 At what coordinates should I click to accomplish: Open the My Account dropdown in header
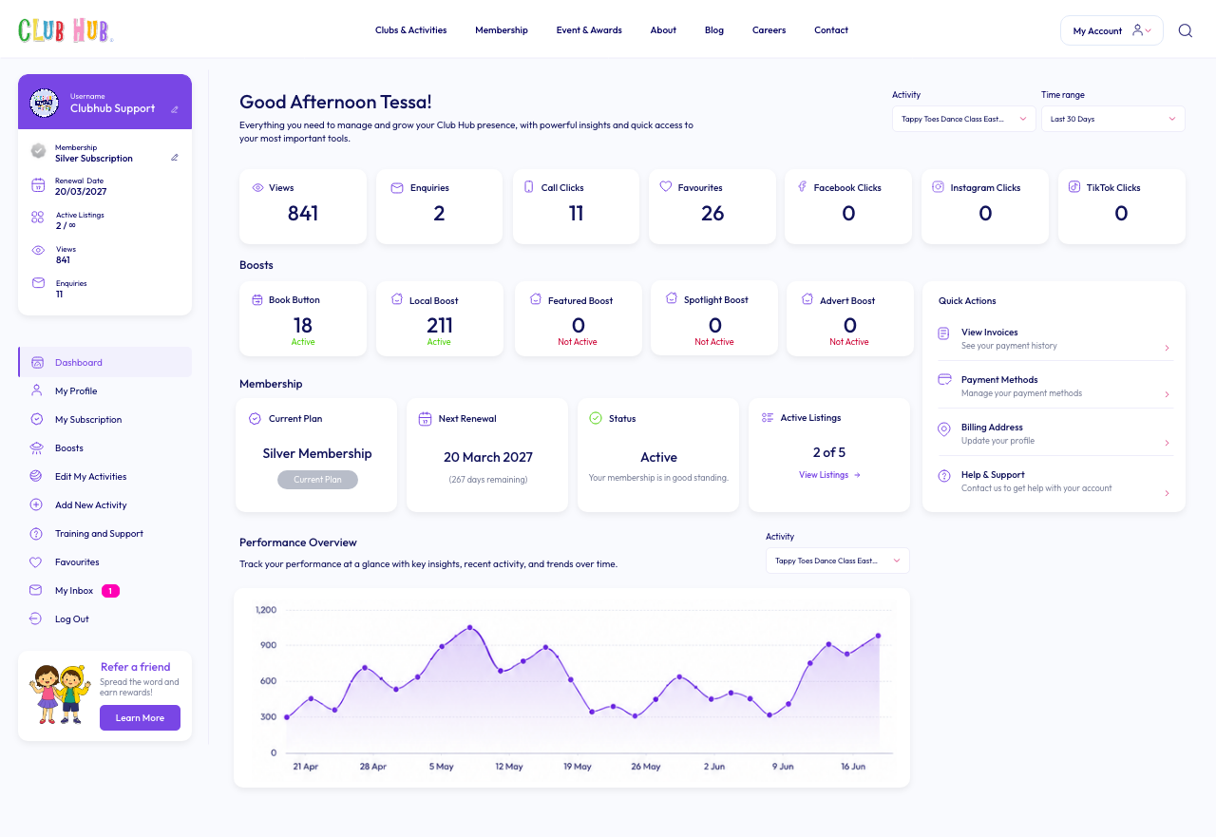click(1111, 30)
